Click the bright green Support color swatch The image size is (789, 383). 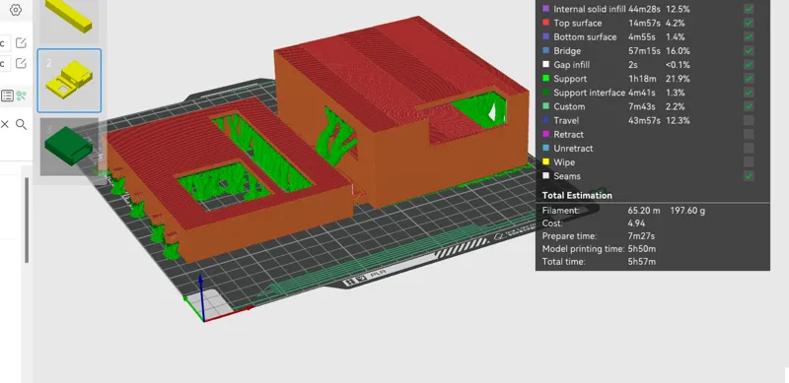pos(546,79)
